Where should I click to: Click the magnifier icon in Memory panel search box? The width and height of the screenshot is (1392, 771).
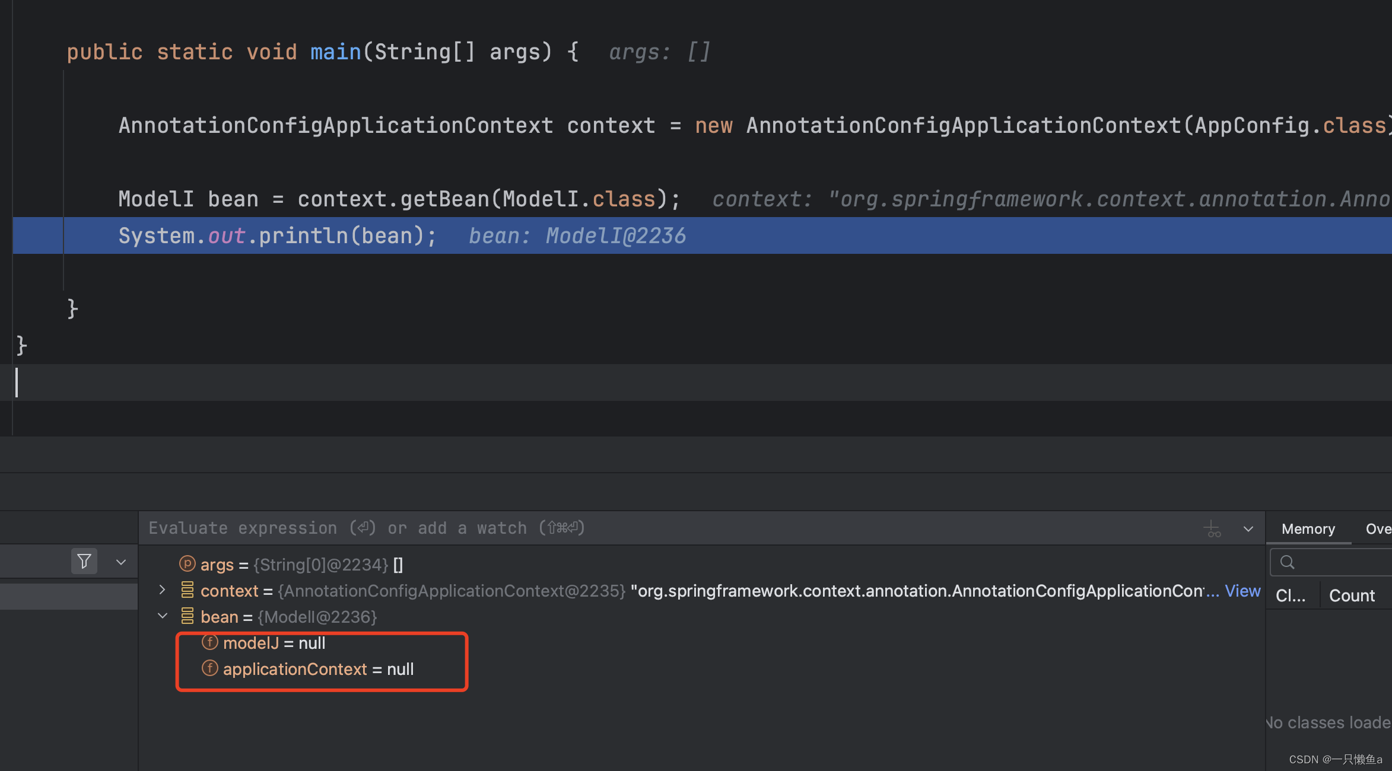[1287, 562]
